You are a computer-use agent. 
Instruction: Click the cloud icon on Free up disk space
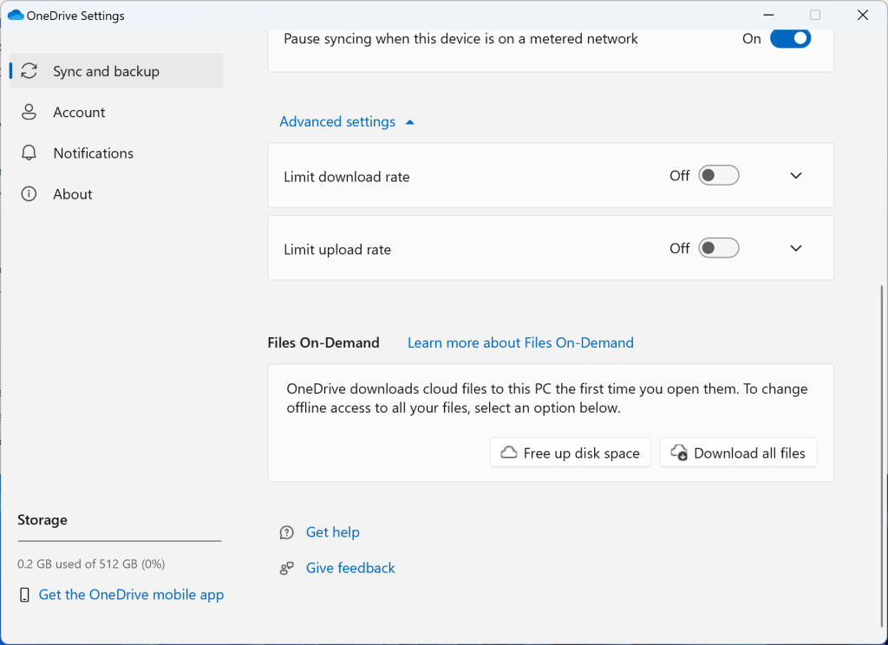pyautogui.click(x=507, y=452)
